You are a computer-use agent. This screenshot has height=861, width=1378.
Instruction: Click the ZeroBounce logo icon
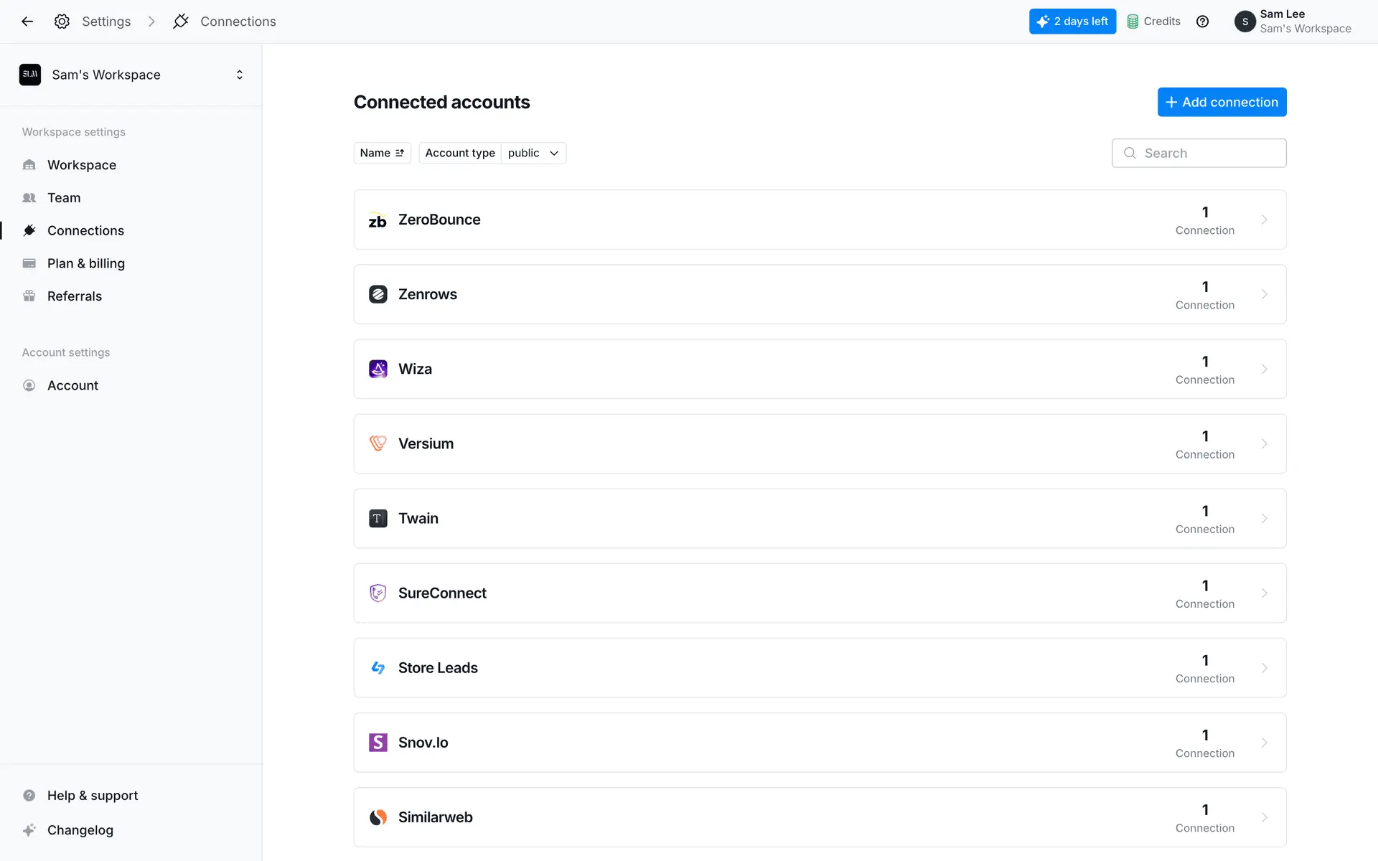click(378, 220)
